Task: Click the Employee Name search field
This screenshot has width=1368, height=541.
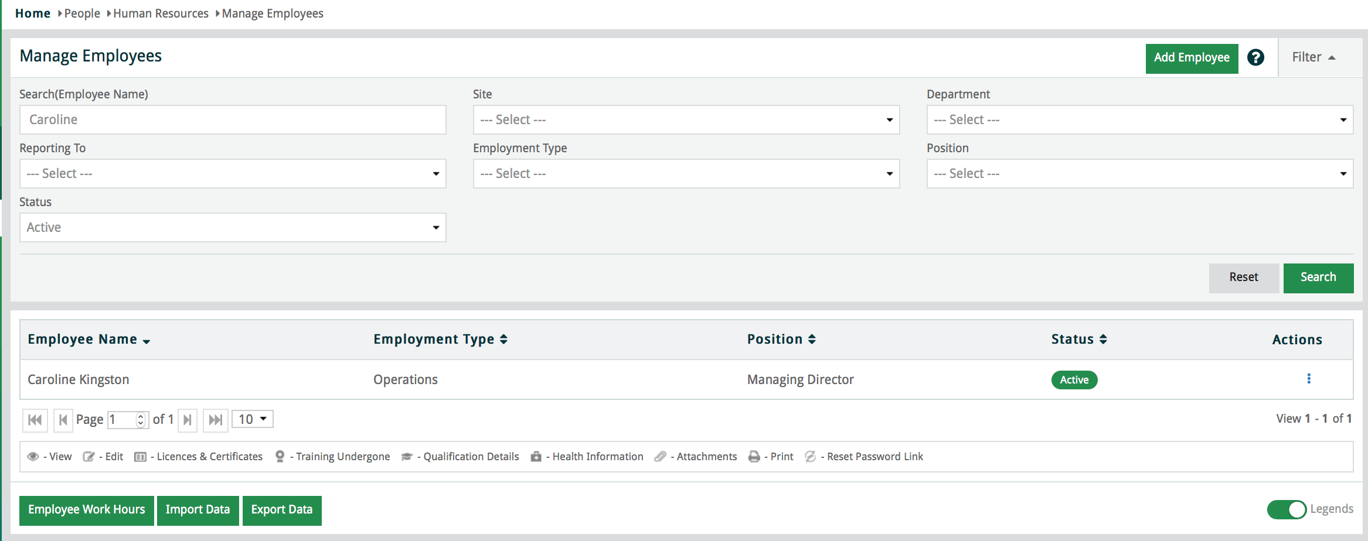Action: coord(233,120)
